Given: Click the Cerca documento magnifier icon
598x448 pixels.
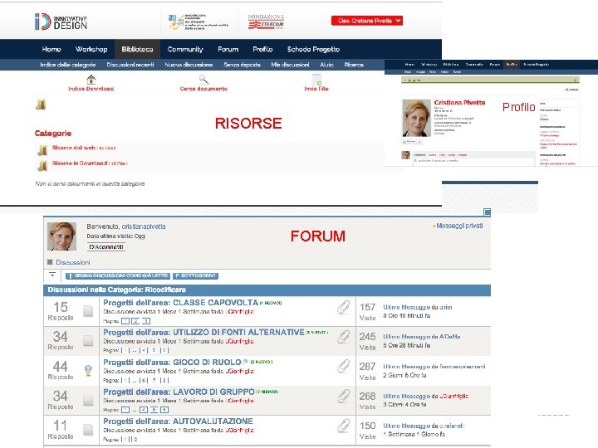Looking at the screenshot, I should point(203,80).
